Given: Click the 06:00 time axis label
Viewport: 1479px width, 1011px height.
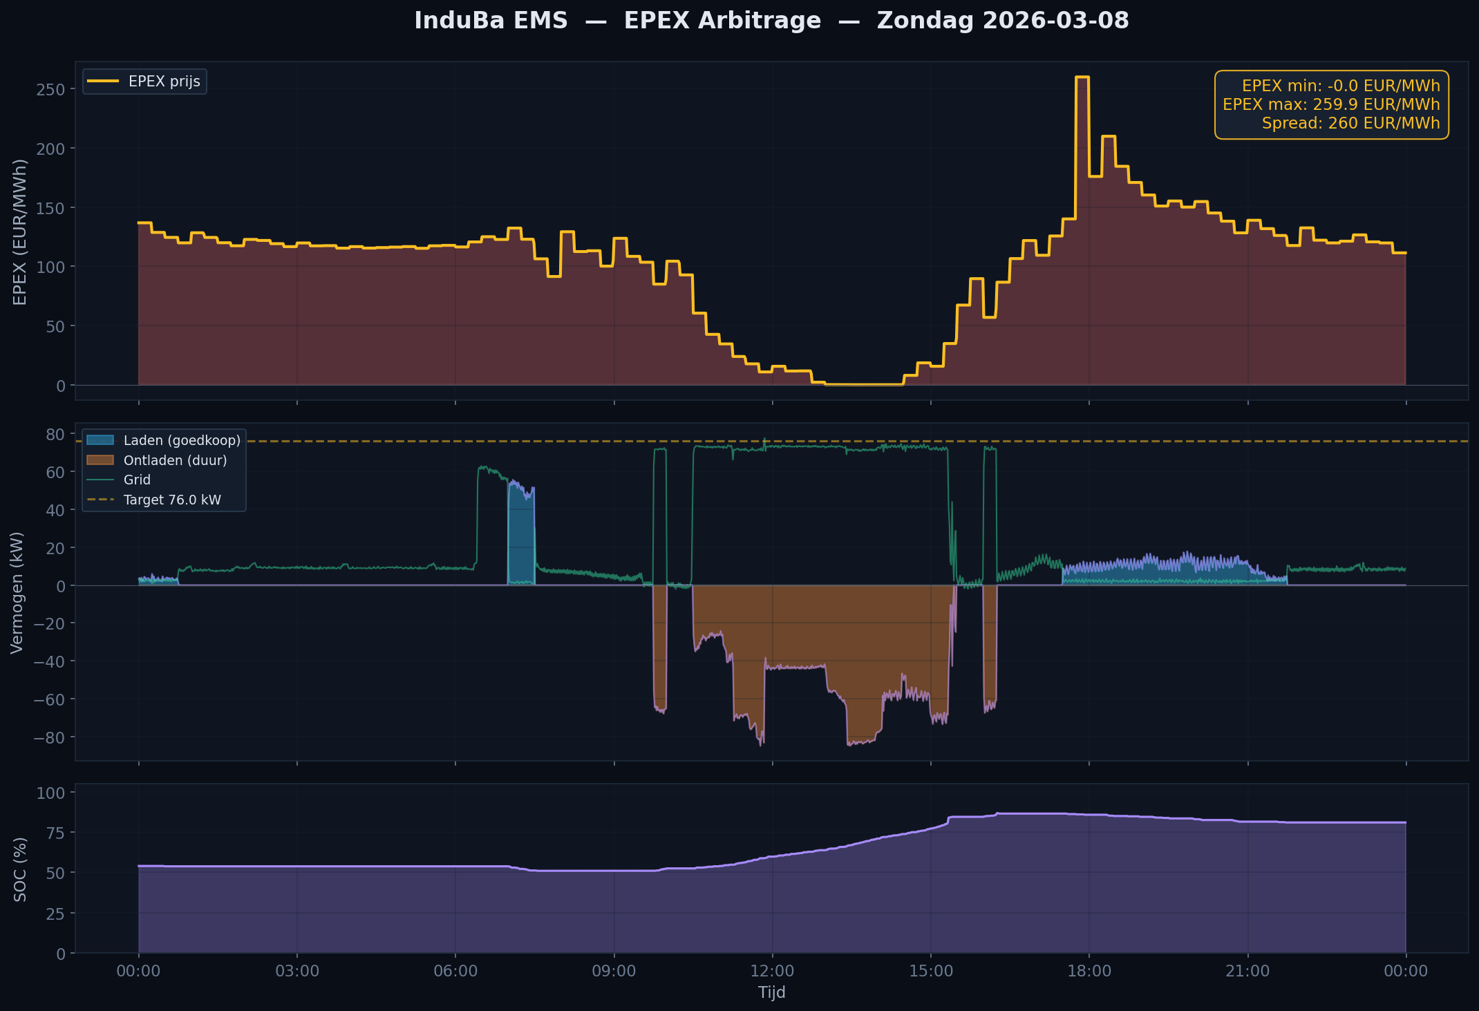Looking at the screenshot, I should (455, 971).
